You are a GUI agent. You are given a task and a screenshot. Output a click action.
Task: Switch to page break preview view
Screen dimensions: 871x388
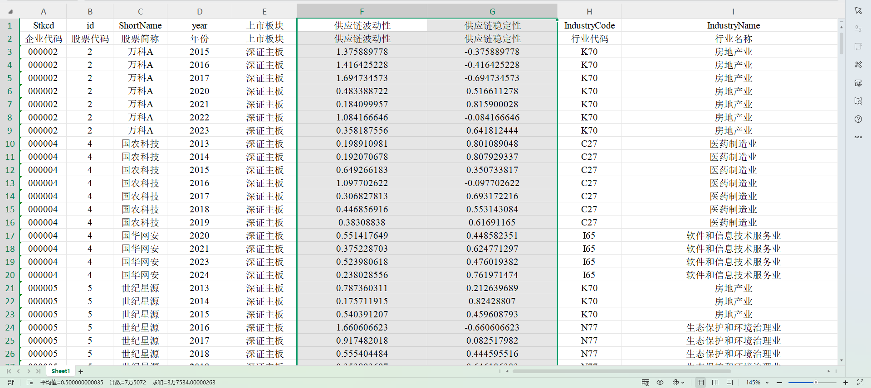[x=715, y=383]
